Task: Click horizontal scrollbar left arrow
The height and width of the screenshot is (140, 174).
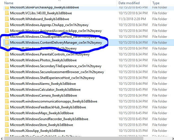Action: pyautogui.click(x=2, y=138)
